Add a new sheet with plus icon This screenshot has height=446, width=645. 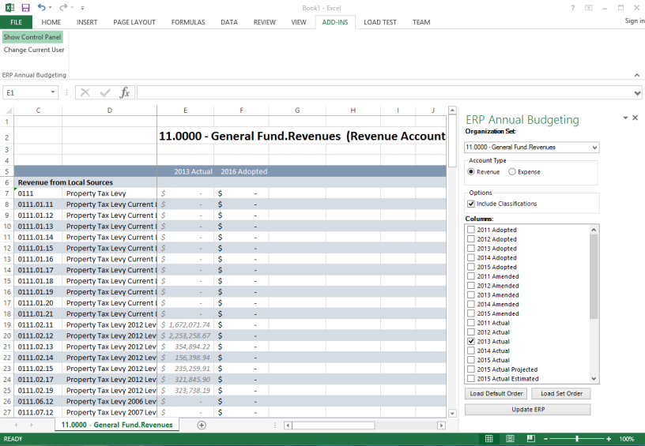click(202, 425)
